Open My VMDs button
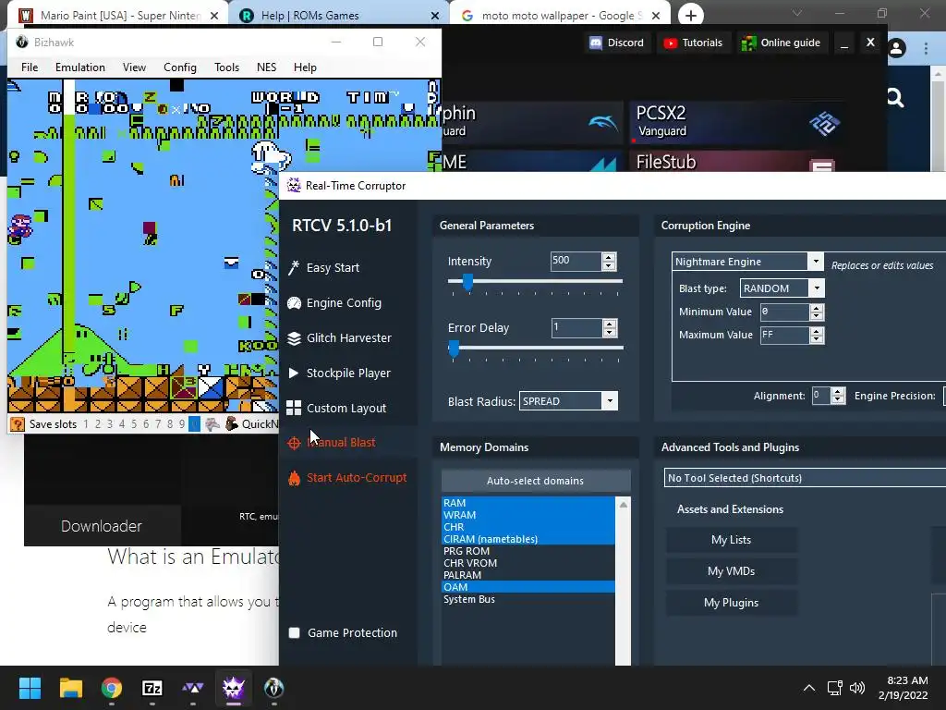This screenshot has height=710, width=946. pyautogui.click(x=731, y=571)
